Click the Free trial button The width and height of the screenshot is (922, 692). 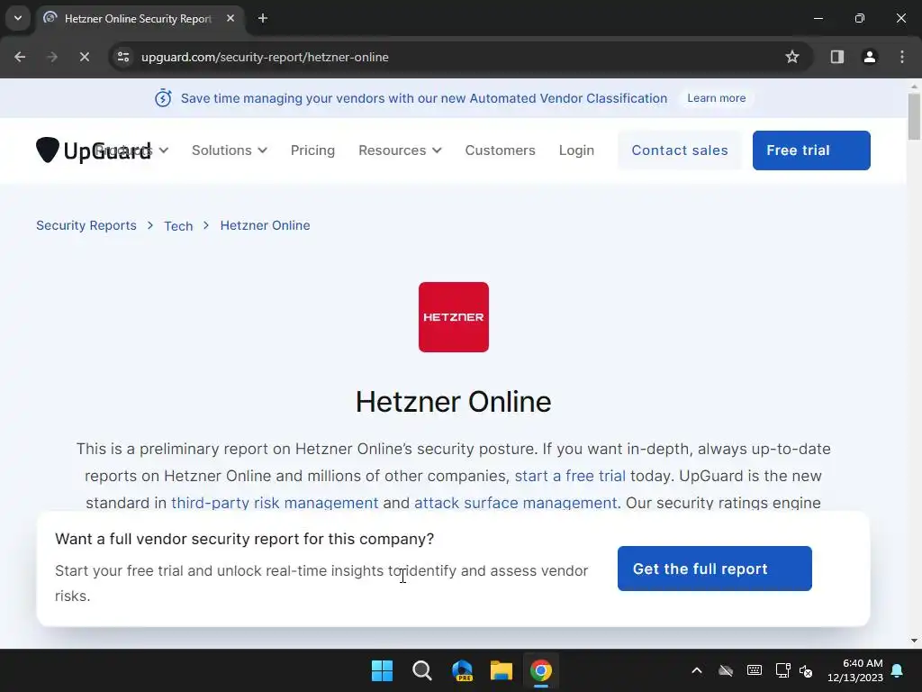811,150
